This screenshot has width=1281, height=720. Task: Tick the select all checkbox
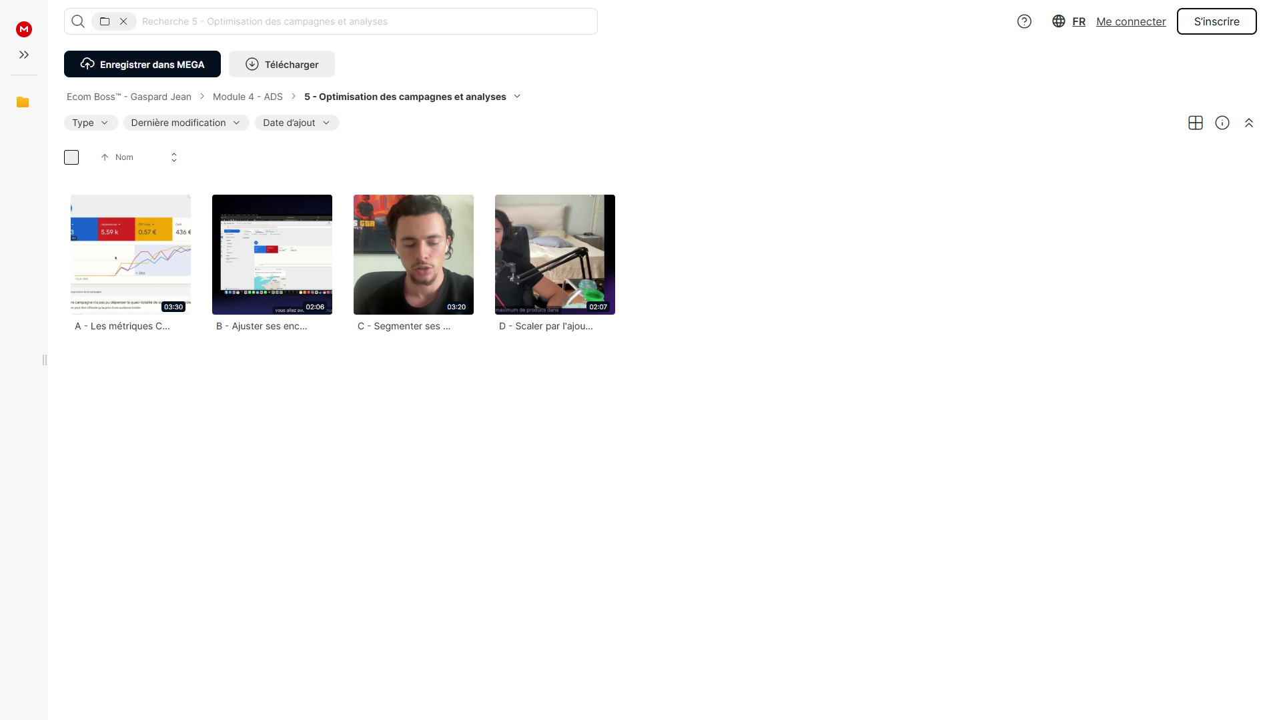pos(71,157)
